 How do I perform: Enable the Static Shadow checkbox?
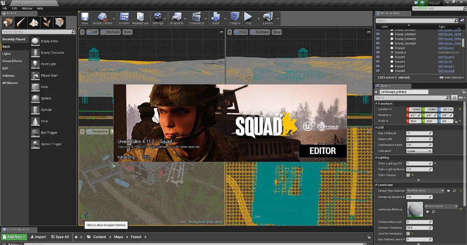click(408, 175)
